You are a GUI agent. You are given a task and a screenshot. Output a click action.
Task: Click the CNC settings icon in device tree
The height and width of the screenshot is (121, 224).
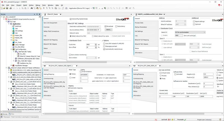click(13, 31)
